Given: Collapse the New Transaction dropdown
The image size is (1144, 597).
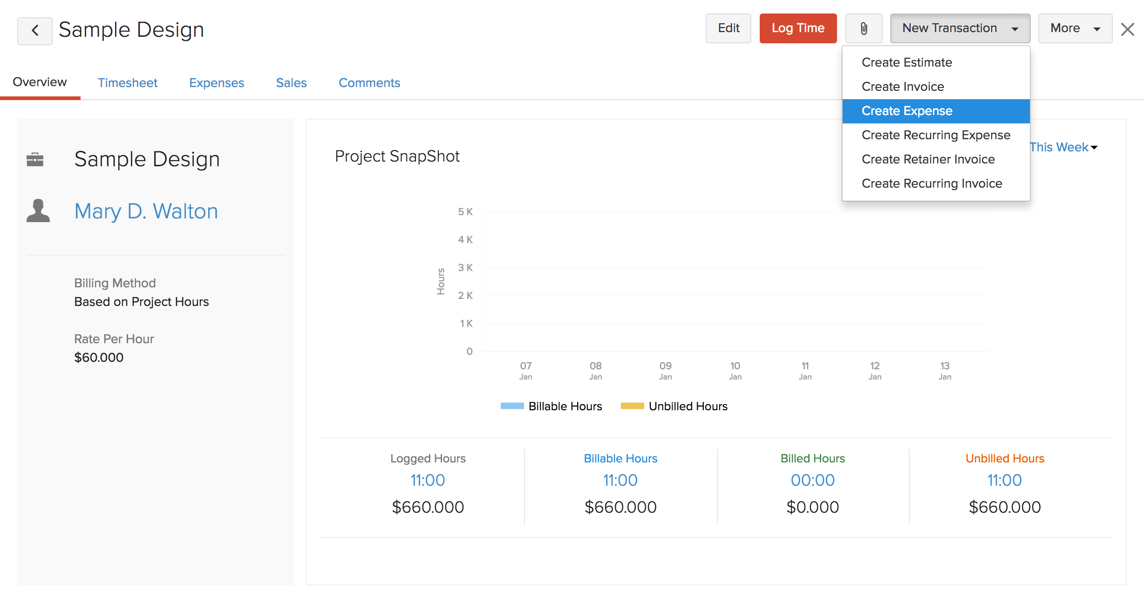Looking at the screenshot, I should 960,28.
